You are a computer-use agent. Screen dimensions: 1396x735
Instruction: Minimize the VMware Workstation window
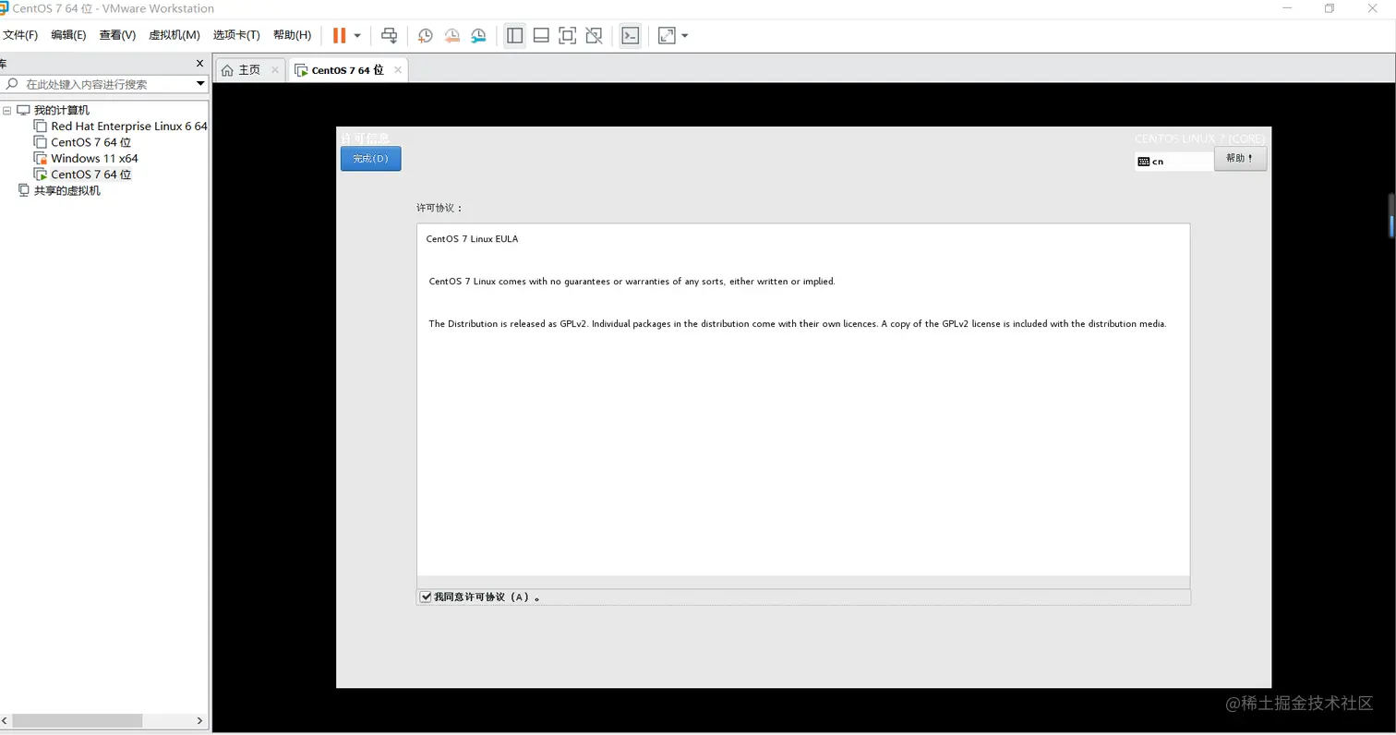click(x=1287, y=8)
